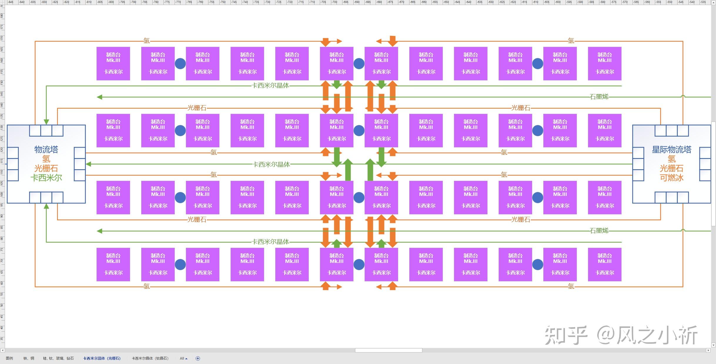716x364 pixels.
Task: Open the 硅、钛、玻璃、钻石 page tab
Action: [58, 358]
